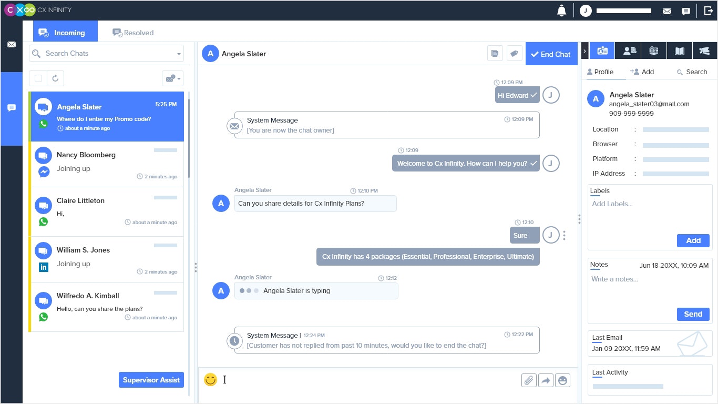Viewport: 718px width, 404px height.
Task: Select the Profile sub-tab
Action: 600,72
